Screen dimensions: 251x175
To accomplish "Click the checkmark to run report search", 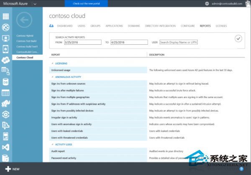I will click(x=238, y=39).
